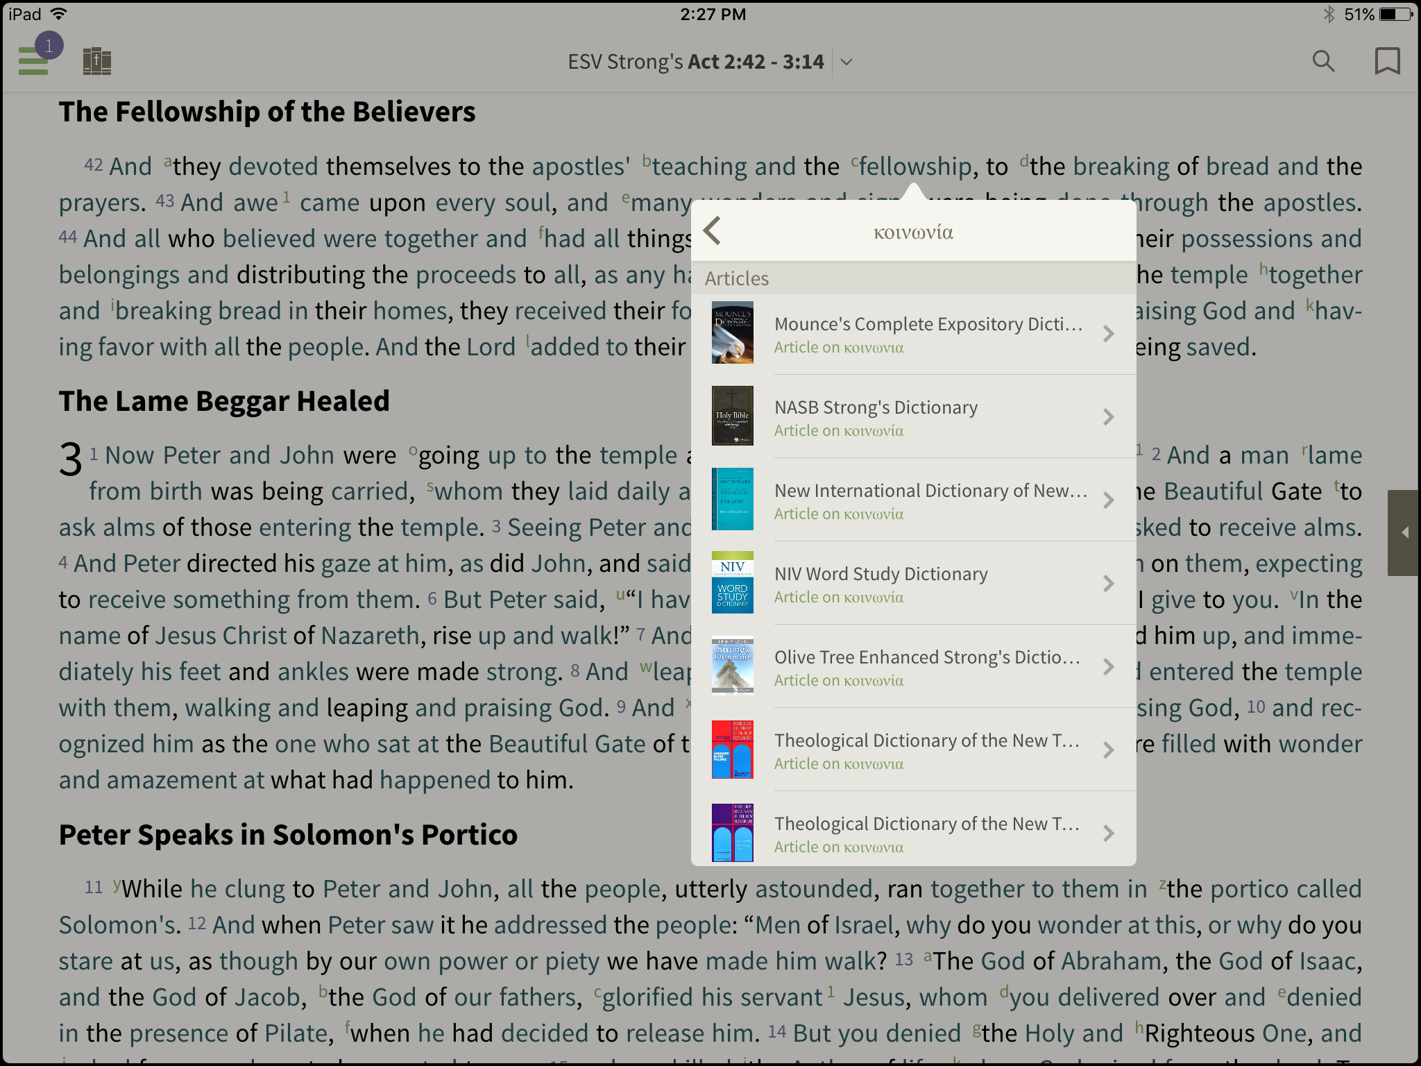This screenshot has width=1421, height=1066.
Task: Tap the 'Articles' section header
Action: tap(914, 278)
